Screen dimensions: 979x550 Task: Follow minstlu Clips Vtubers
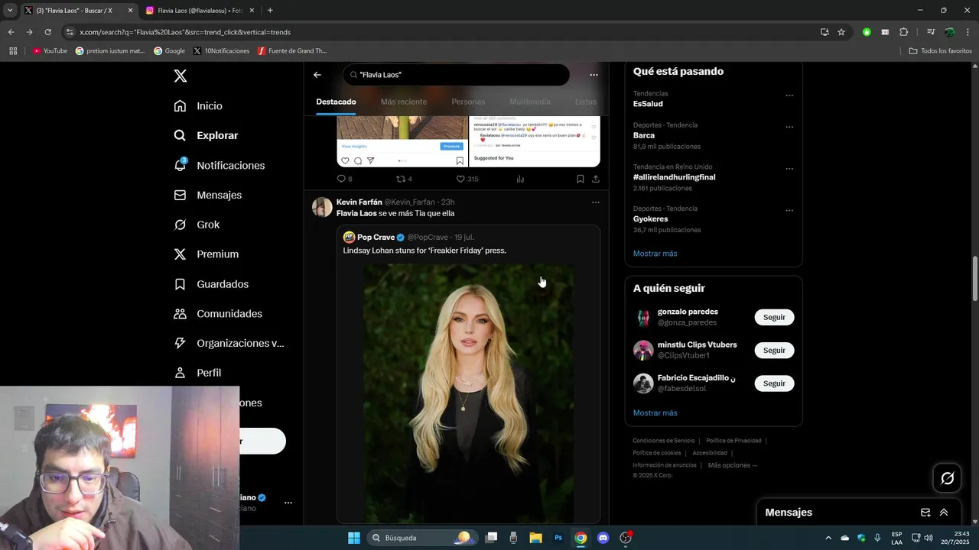point(774,350)
